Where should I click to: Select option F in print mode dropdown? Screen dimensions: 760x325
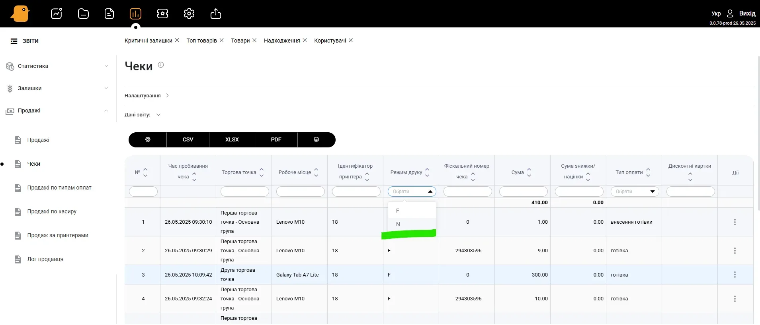[397, 211]
